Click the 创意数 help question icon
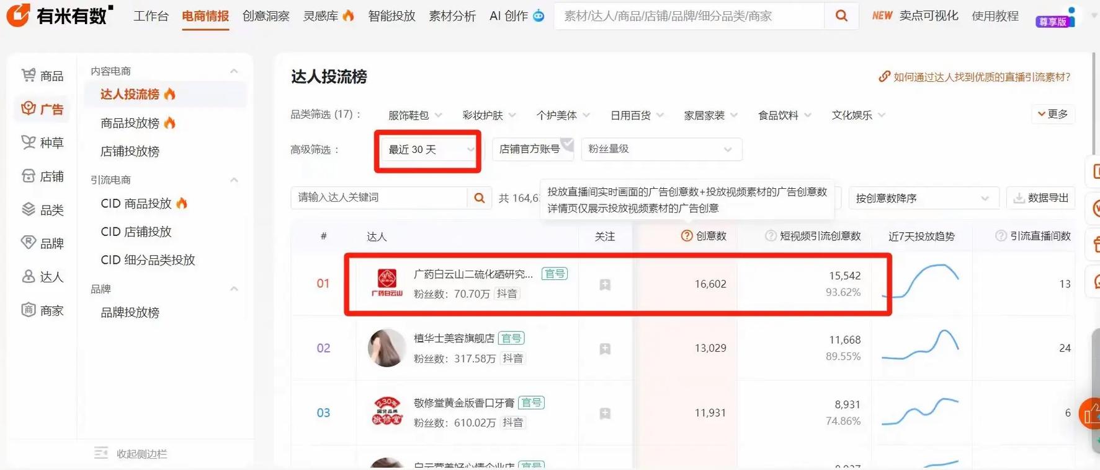This screenshot has width=1100, height=470. point(686,236)
